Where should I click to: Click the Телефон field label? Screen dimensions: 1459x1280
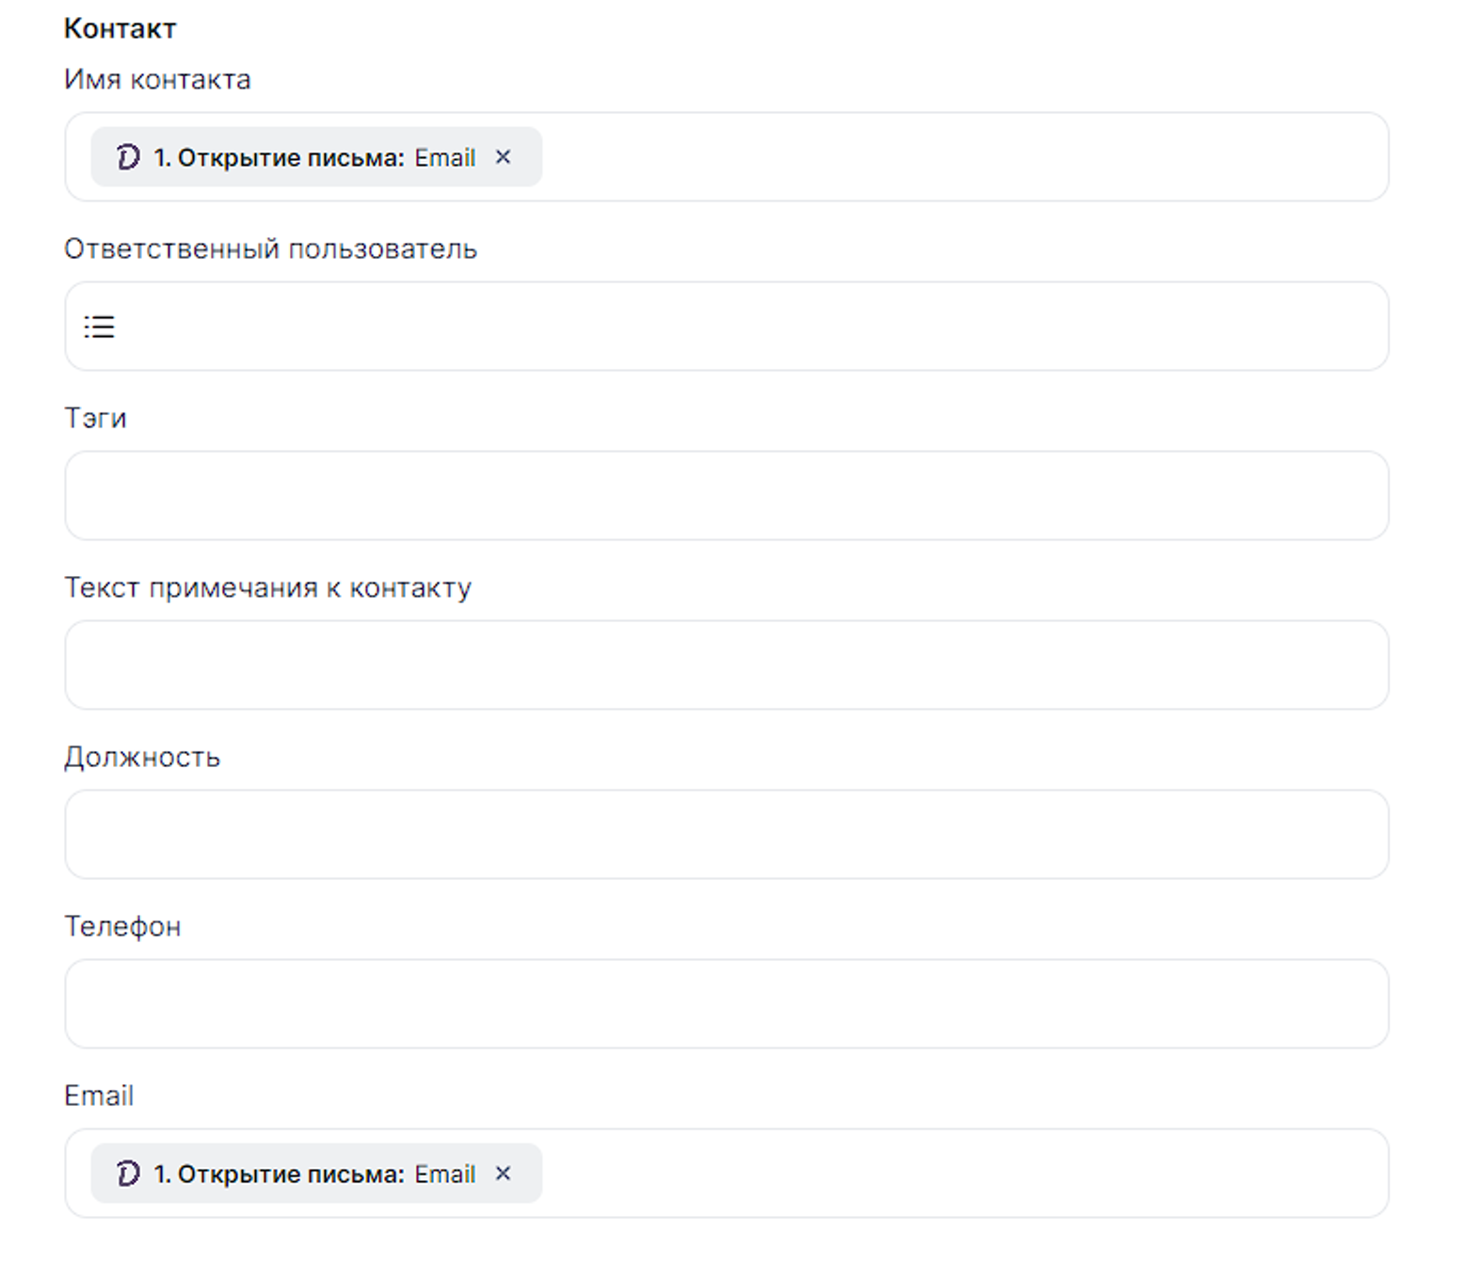pyautogui.click(x=122, y=926)
